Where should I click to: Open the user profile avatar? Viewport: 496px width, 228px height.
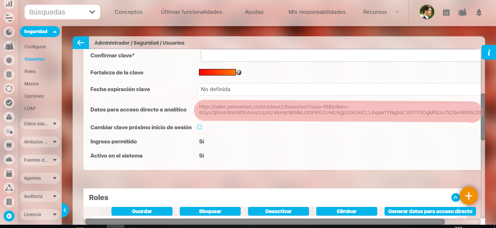(427, 12)
